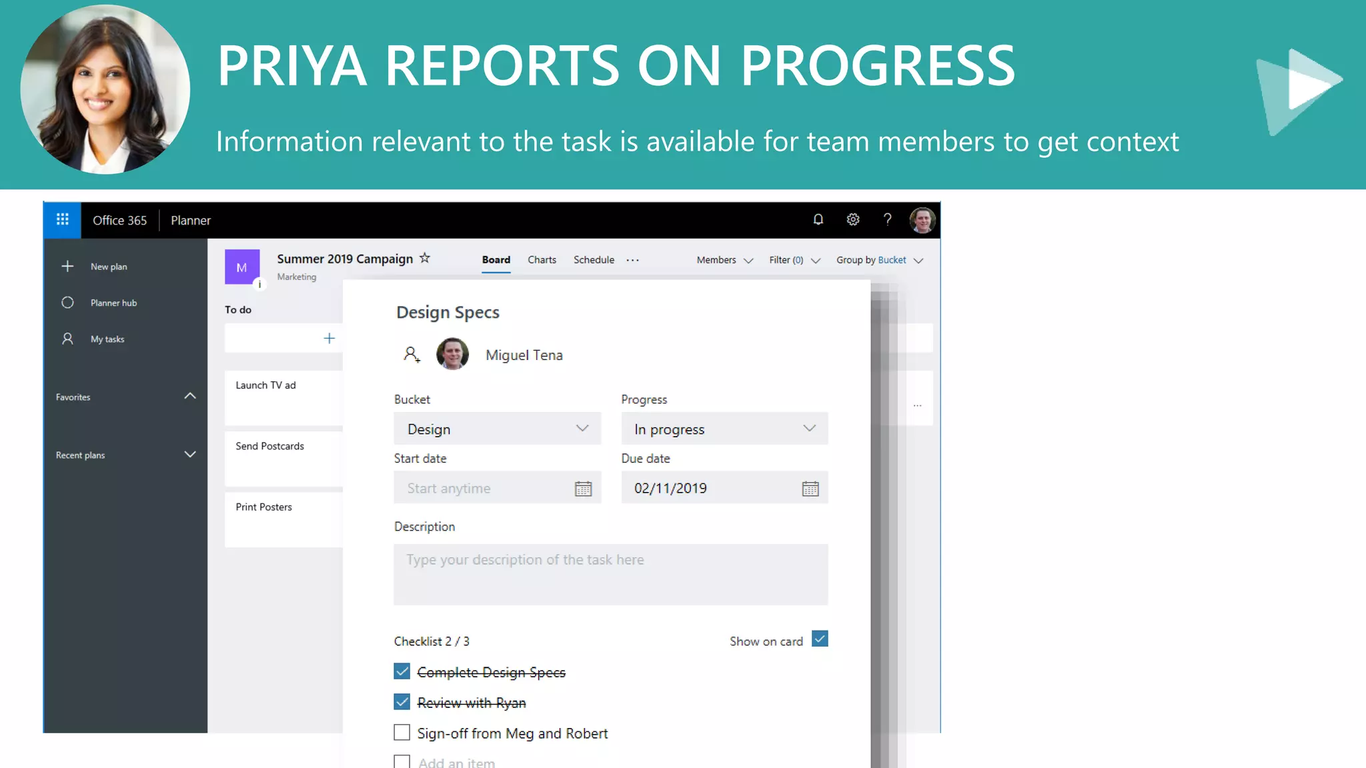Screen dimensions: 1366x768
Task: Open the Launch TV ad task card
Action: click(283, 398)
